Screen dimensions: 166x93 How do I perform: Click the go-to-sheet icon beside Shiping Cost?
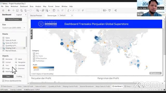[24, 48]
